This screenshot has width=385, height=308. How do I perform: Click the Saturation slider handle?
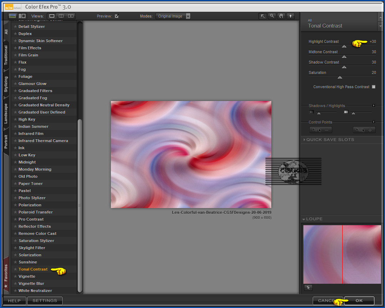pos(340,77)
